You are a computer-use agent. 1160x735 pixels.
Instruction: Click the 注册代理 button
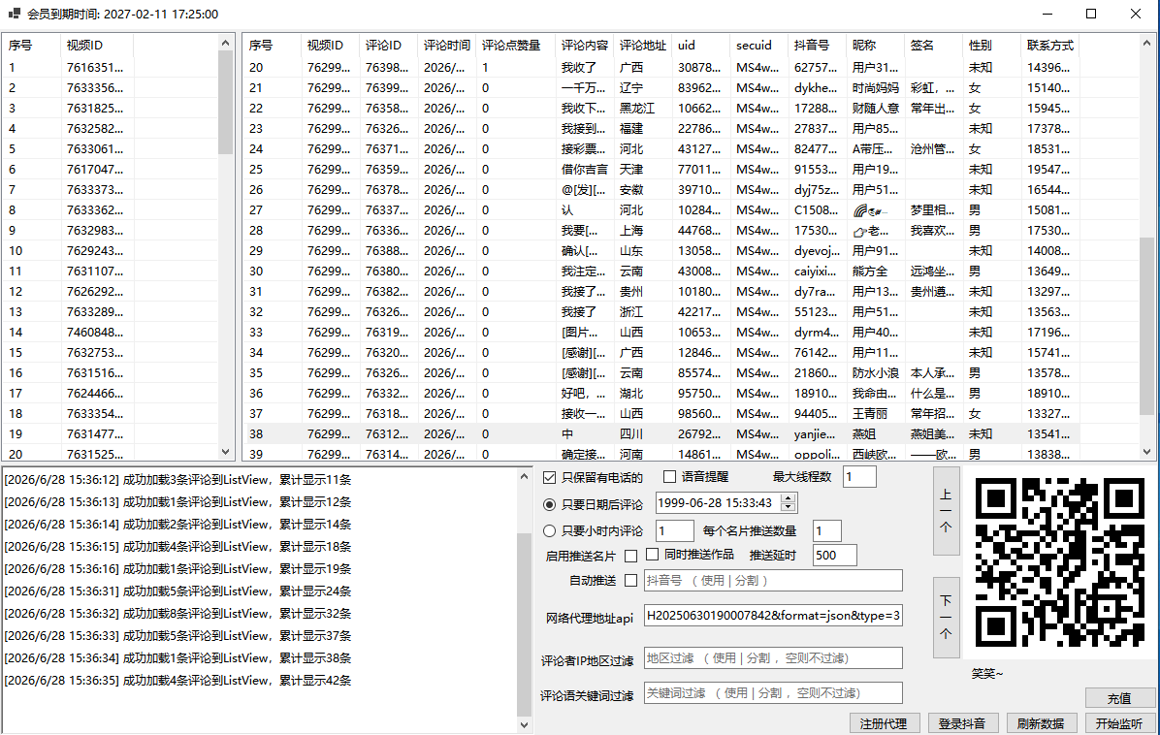click(884, 723)
